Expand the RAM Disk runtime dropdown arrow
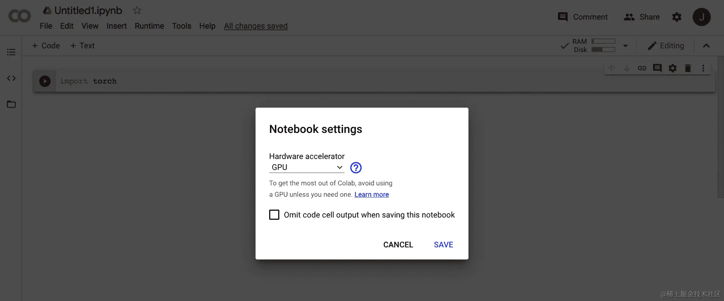This screenshot has width=724, height=301. coord(625,46)
